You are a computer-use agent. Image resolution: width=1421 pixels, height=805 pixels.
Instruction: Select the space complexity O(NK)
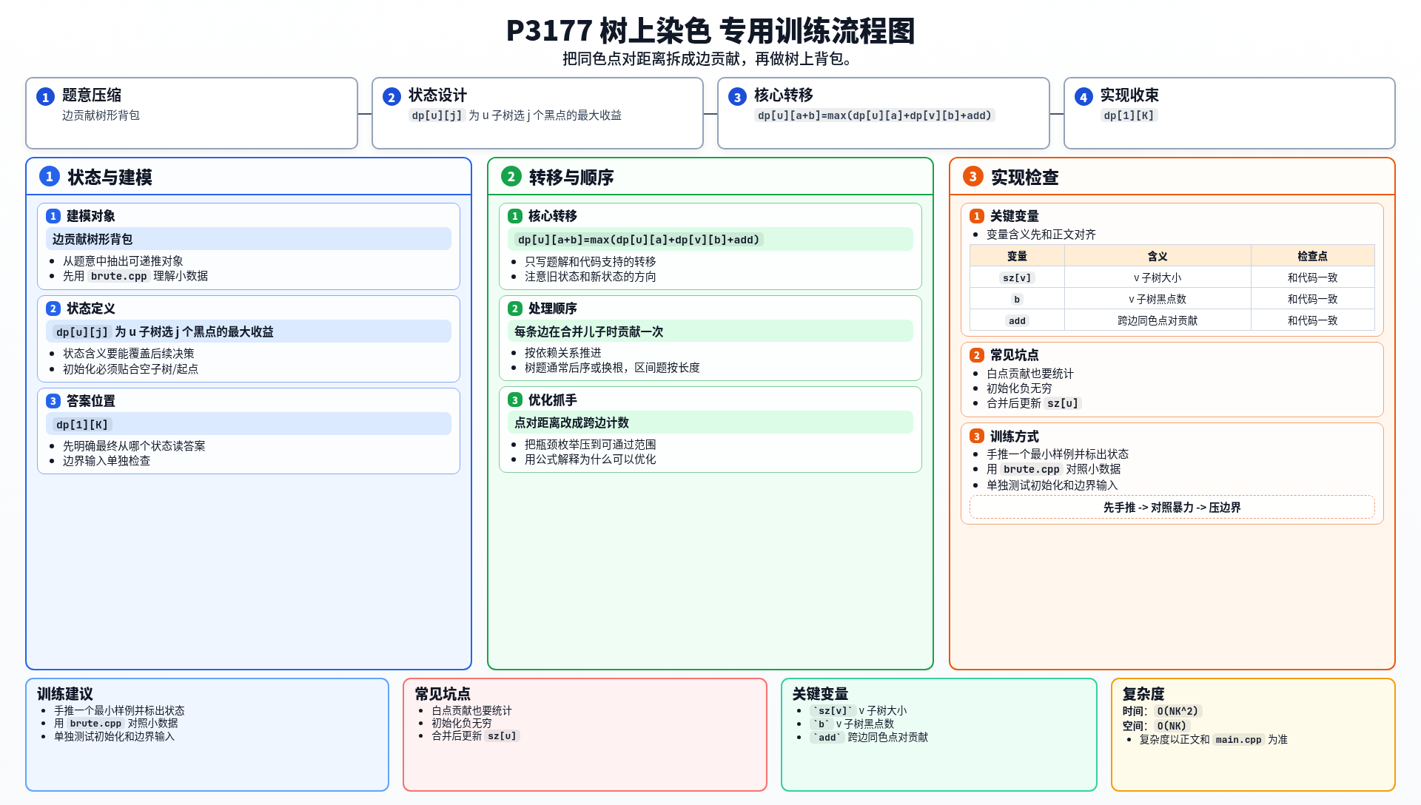[1172, 726]
